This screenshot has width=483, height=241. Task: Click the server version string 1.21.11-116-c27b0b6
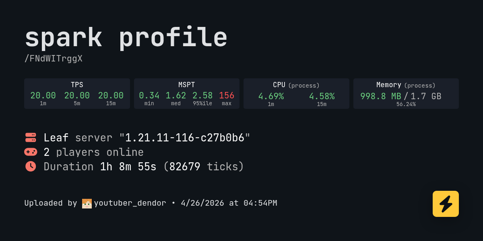pos(185,138)
